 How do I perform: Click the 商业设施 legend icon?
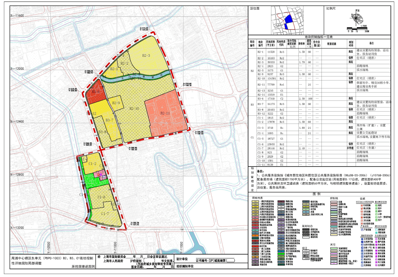[x=362, y=208]
